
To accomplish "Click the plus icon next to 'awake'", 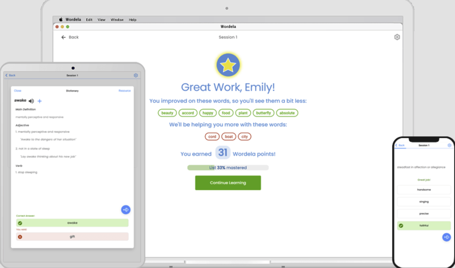I will (39, 101).
